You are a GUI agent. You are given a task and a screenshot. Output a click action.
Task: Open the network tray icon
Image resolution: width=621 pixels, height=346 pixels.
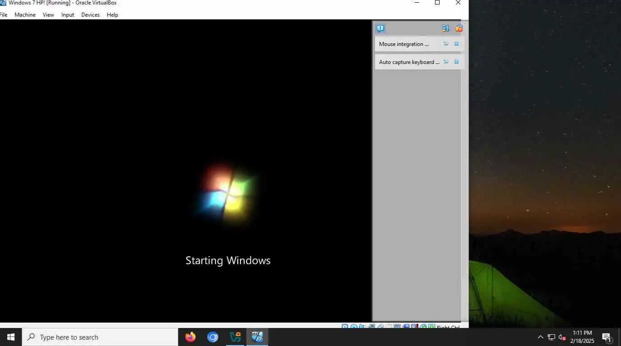click(x=551, y=337)
